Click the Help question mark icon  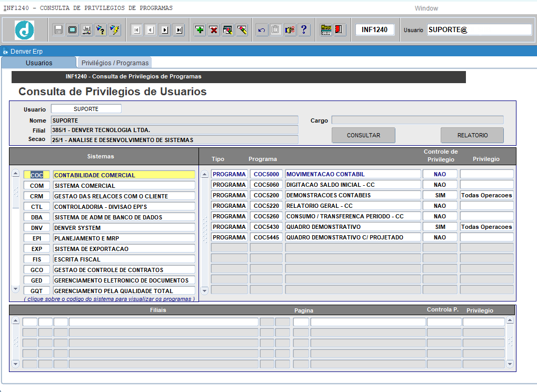(x=304, y=30)
